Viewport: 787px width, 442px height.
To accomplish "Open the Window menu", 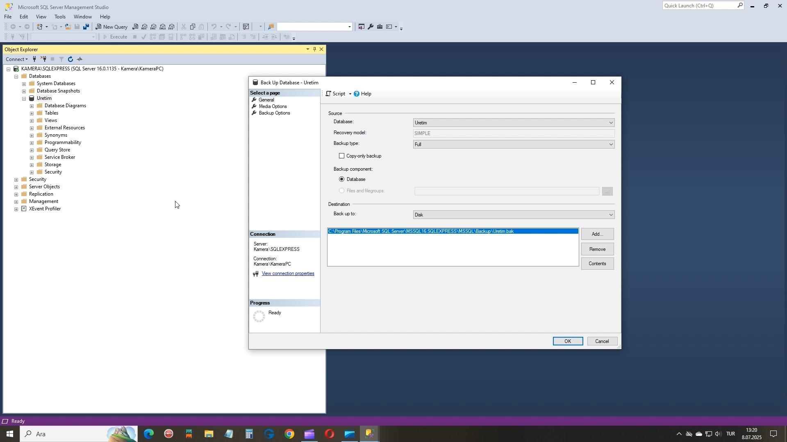I will (x=83, y=17).
